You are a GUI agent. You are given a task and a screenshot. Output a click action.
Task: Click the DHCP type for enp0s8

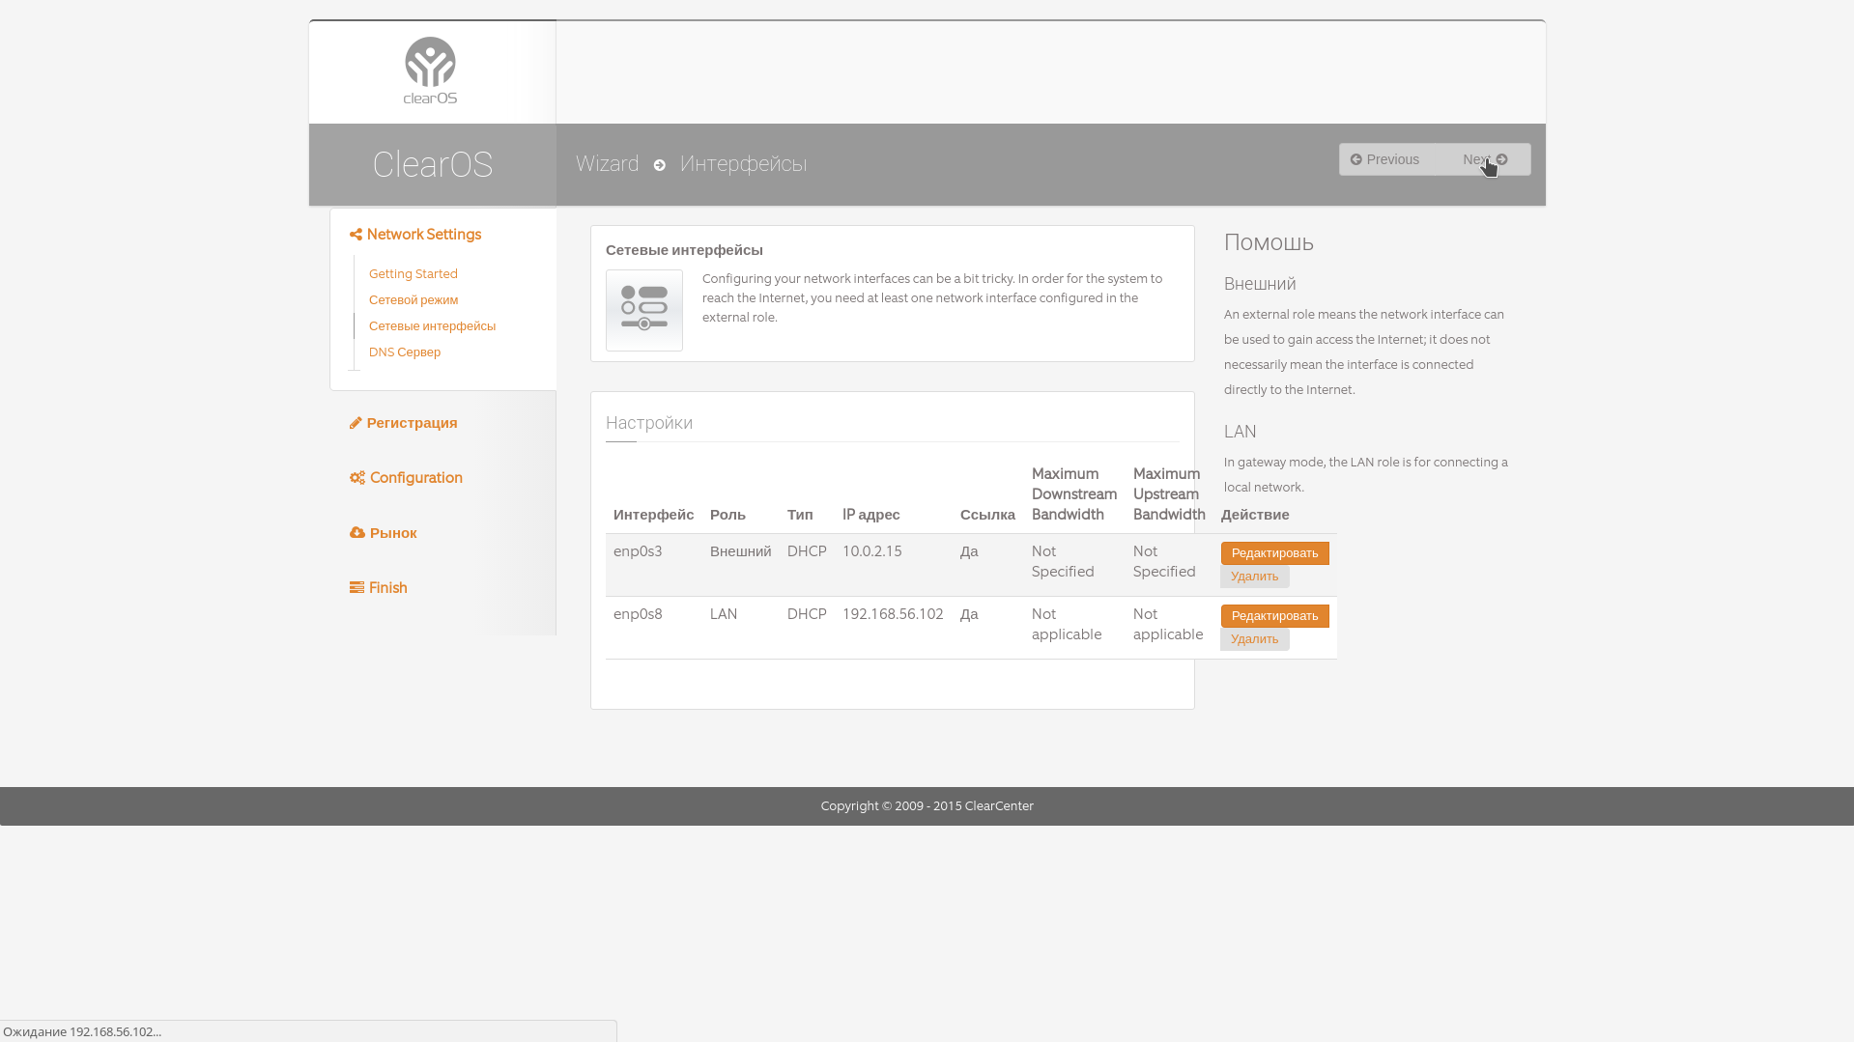click(x=807, y=614)
